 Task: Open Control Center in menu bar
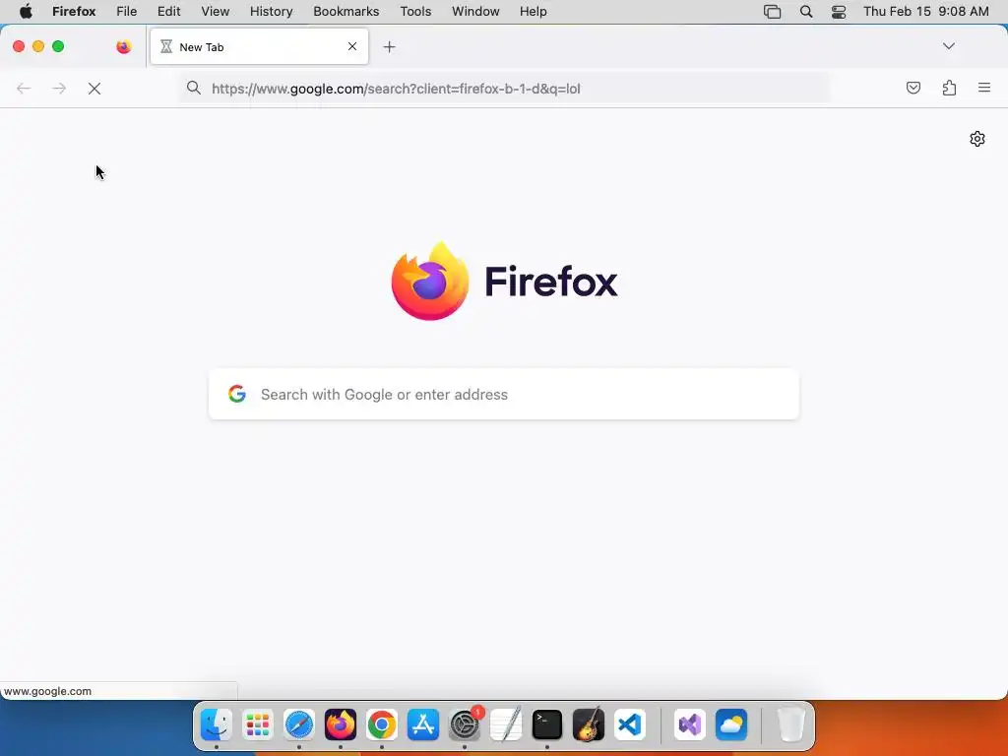[839, 12]
